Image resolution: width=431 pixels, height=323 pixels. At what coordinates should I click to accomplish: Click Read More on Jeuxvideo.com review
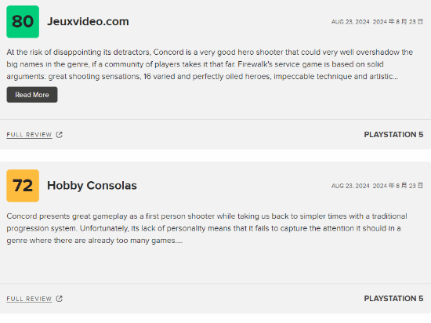tap(32, 95)
